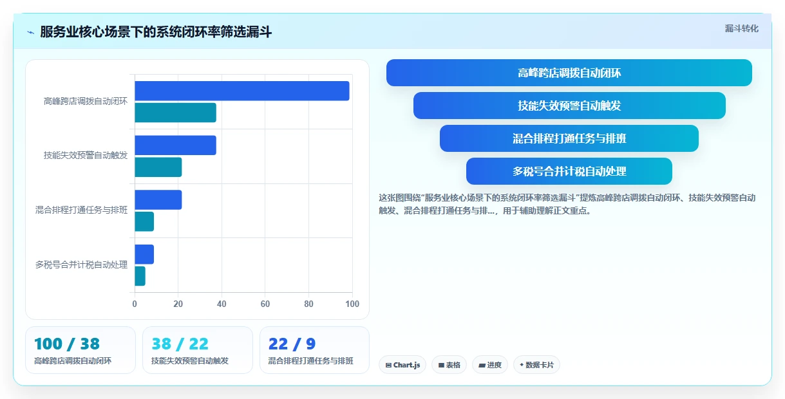Image resolution: width=785 pixels, height=399 pixels.
Task: Open the 22 / 9 stat card
Action: tap(314, 350)
